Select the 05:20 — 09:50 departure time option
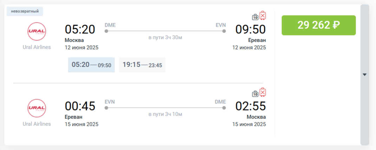The width and height of the screenshot is (376, 150). pyautogui.click(x=91, y=65)
